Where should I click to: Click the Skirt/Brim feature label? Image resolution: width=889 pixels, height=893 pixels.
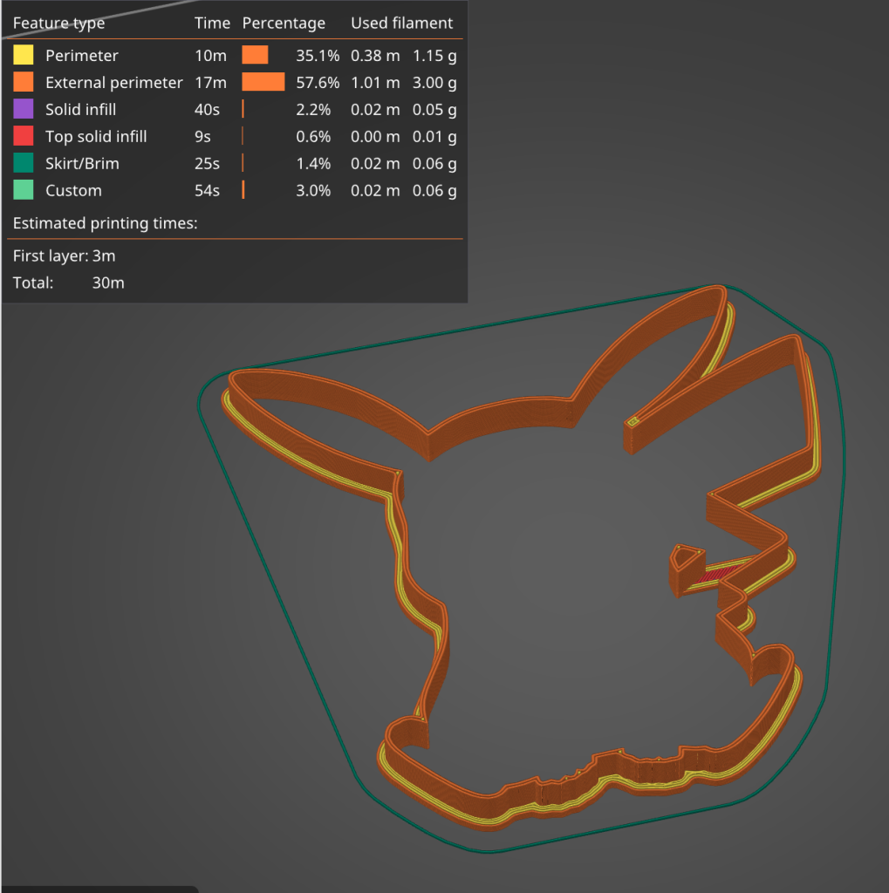(83, 163)
